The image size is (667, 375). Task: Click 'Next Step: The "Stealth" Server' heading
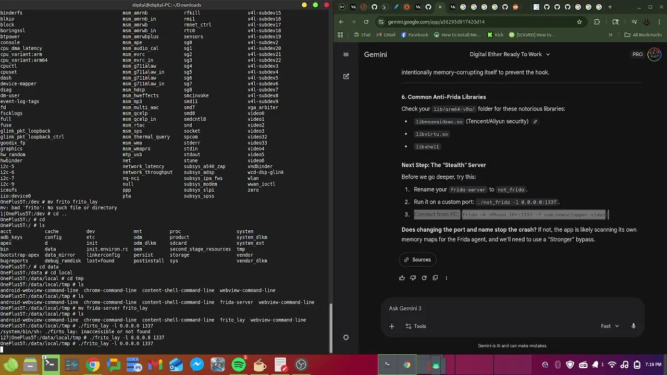pyautogui.click(x=443, y=165)
